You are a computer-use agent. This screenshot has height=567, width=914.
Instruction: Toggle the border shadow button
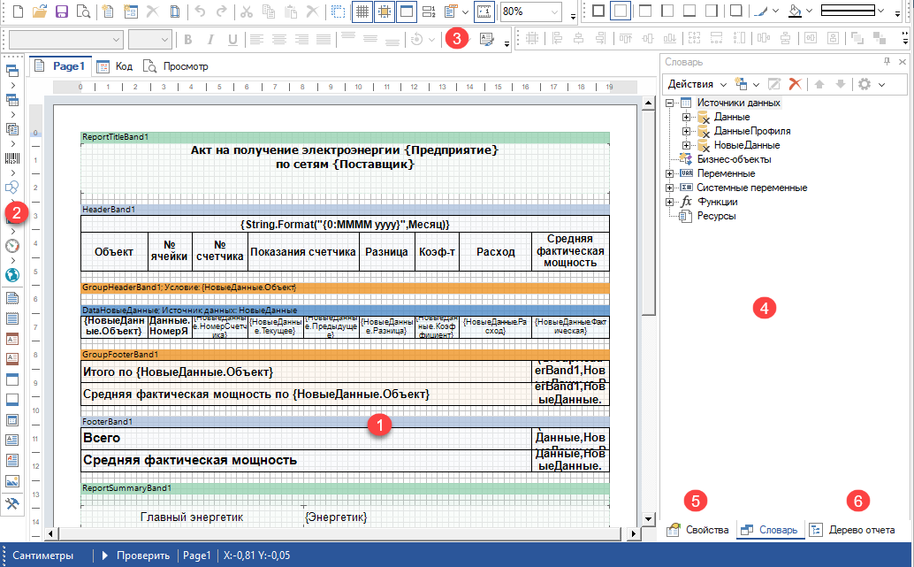coord(736,11)
